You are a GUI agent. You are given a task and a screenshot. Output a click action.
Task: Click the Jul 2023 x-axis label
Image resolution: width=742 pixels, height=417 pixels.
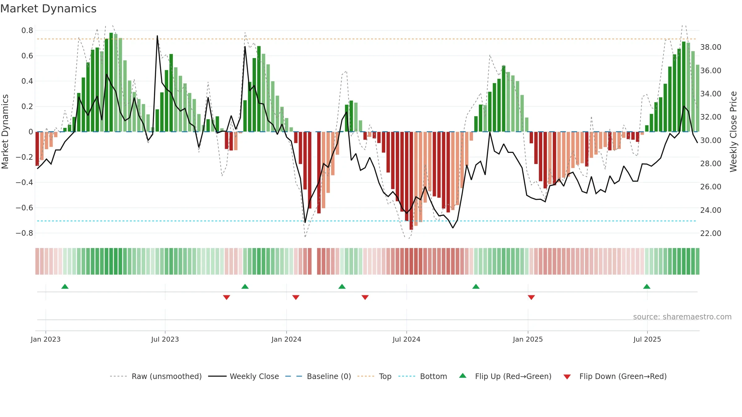(165, 339)
